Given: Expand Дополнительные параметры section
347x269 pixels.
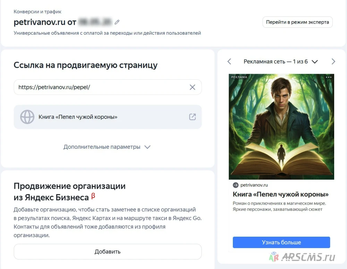Looking at the screenshot, I should [x=107, y=147].
